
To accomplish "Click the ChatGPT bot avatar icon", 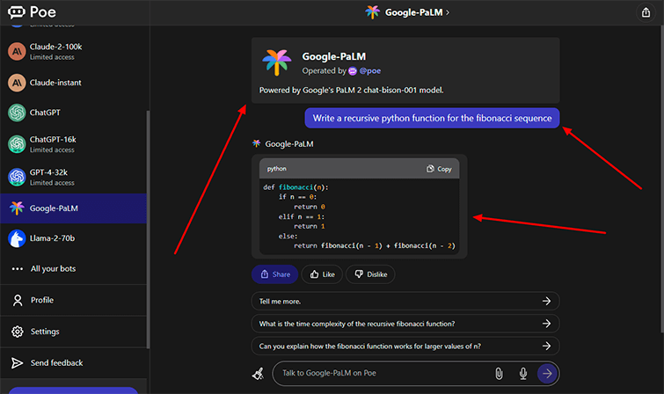I will [17, 113].
